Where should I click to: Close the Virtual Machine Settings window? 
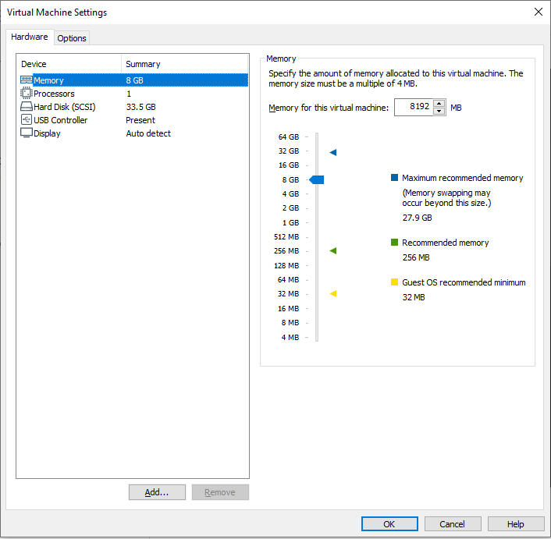pos(538,12)
